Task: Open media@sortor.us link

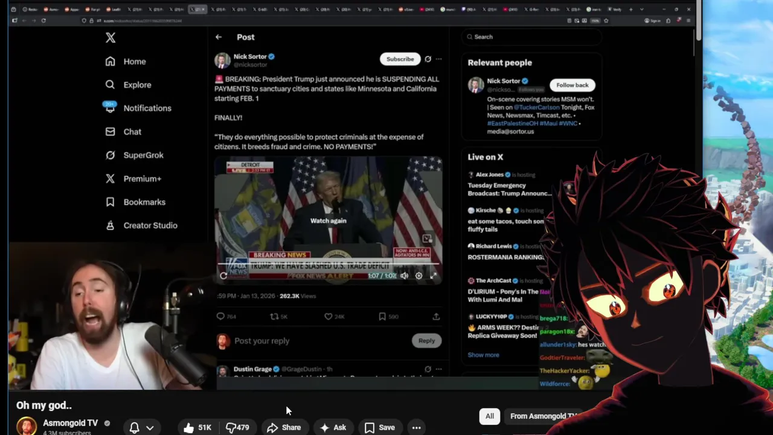Action: pos(511,131)
